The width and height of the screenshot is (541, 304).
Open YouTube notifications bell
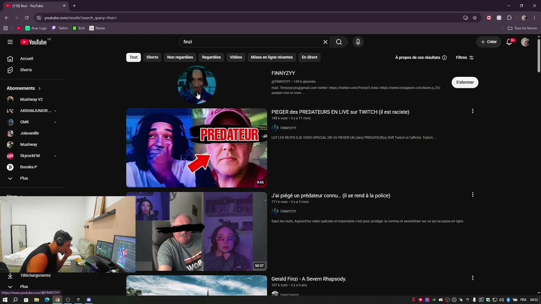pos(509,42)
